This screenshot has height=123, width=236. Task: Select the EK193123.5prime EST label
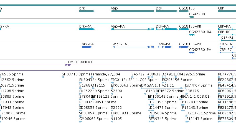point(107,97)
